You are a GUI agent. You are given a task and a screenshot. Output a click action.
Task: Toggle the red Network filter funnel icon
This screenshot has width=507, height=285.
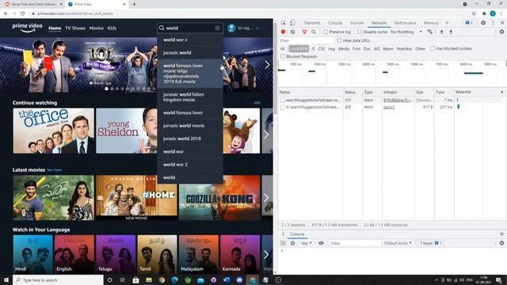click(x=304, y=32)
